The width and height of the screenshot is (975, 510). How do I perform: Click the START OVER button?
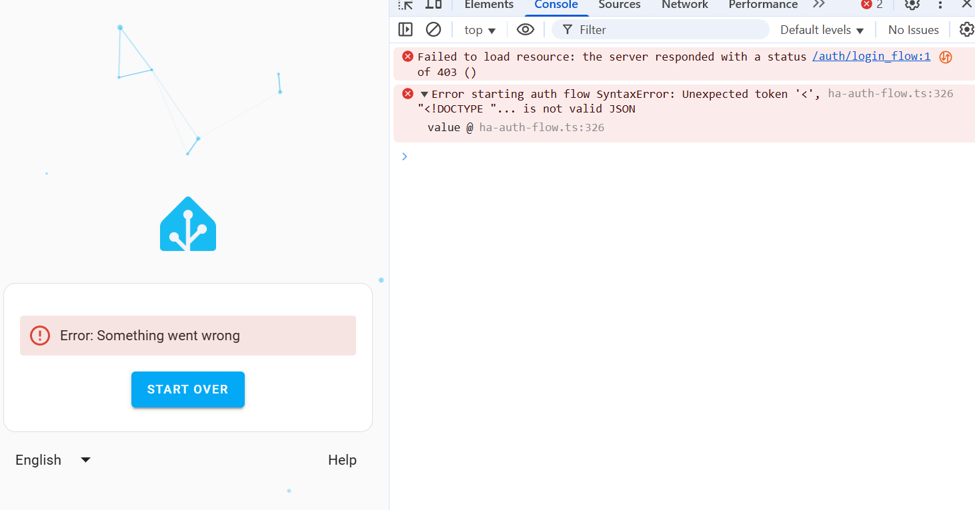click(187, 389)
